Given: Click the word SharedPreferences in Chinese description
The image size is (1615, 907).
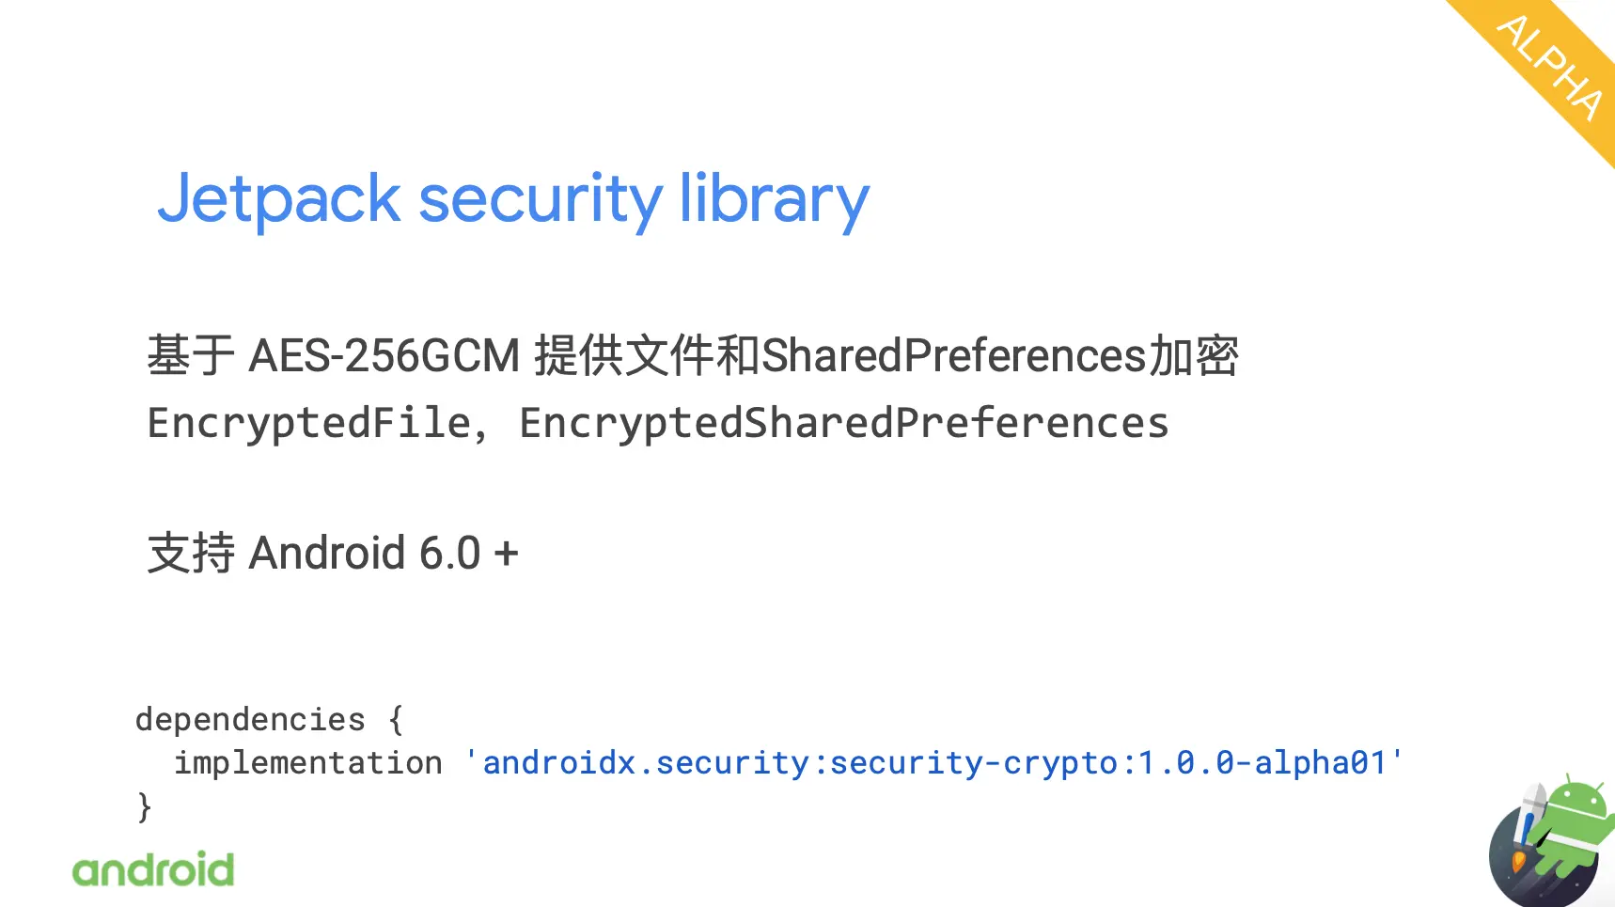Looking at the screenshot, I should click(x=954, y=356).
